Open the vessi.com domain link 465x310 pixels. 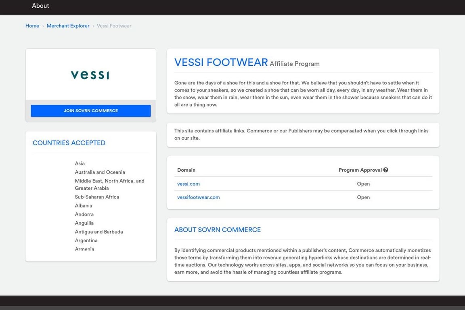click(x=189, y=184)
